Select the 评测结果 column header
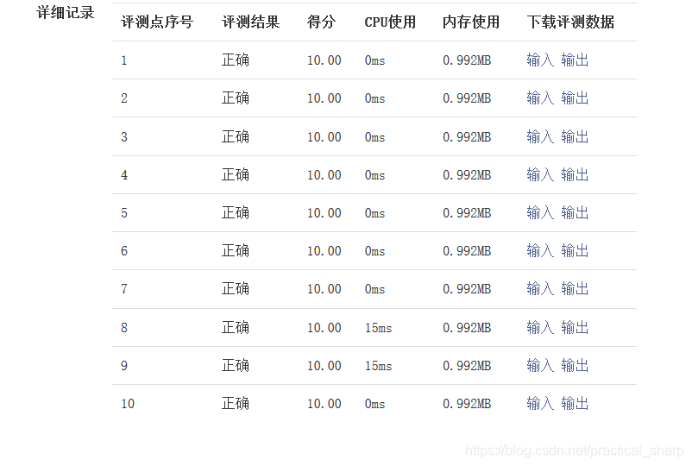 [x=251, y=22]
